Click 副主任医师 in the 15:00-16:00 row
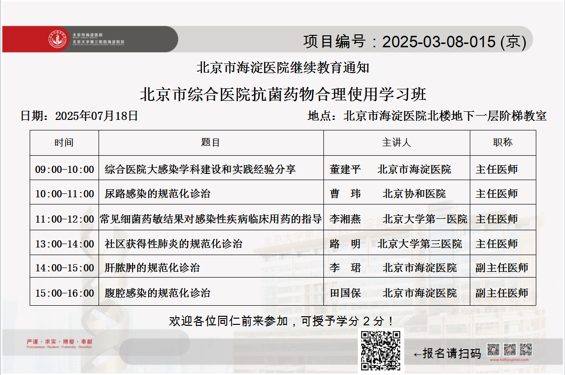Viewport: 565px width, 375px height. pos(502,293)
